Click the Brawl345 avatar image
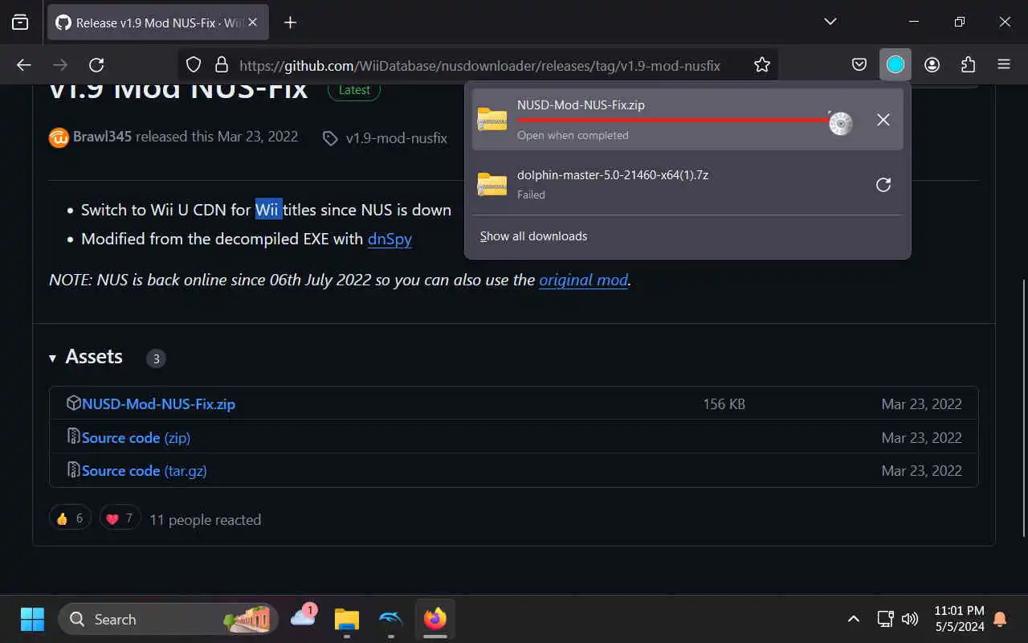1028x643 pixels. click(59, 137)
